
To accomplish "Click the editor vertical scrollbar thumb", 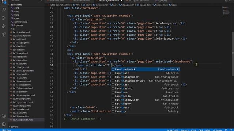I will tap(233, 53).
